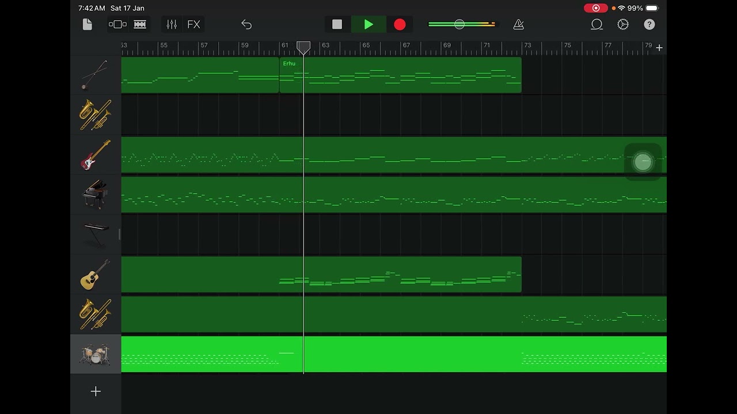Select the grand piano track header
Viewport: 737px width, 414px height.
point(96,194)
